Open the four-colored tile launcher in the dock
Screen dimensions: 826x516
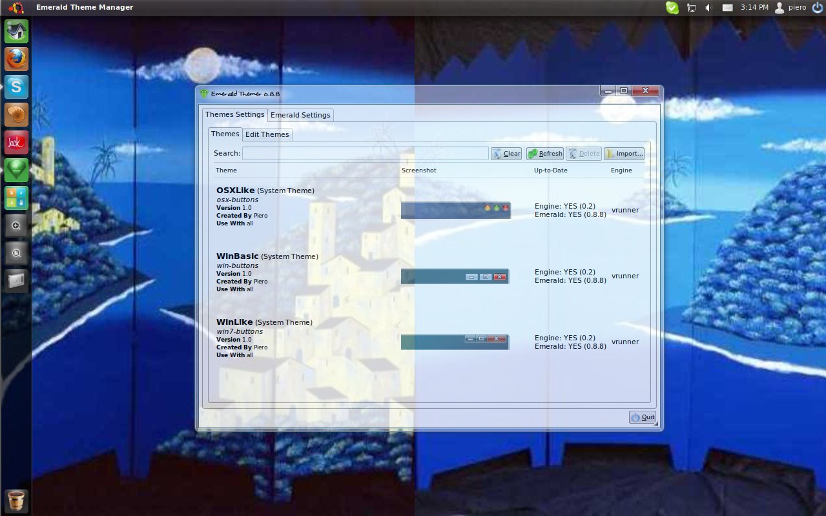pos(16,198)
